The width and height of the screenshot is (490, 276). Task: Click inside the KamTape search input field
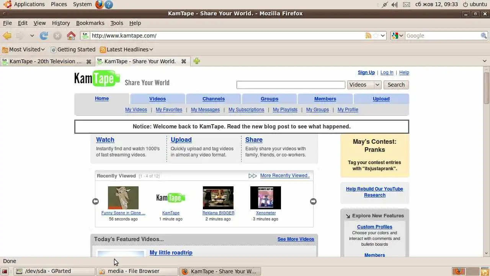pyautogui.click(x=291, y=85)
